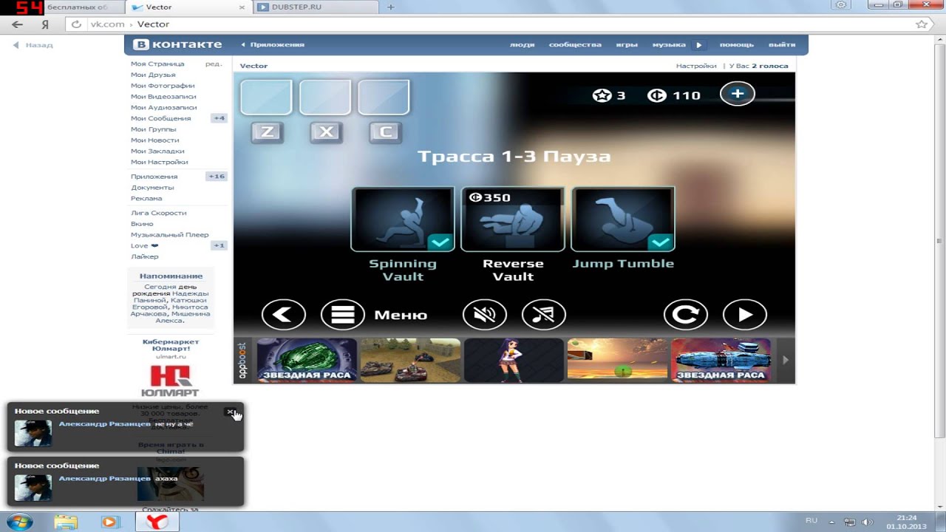Open a new browser tab
Screen dimensions: 946x532
pyautogui.click(x=391, y=7)
